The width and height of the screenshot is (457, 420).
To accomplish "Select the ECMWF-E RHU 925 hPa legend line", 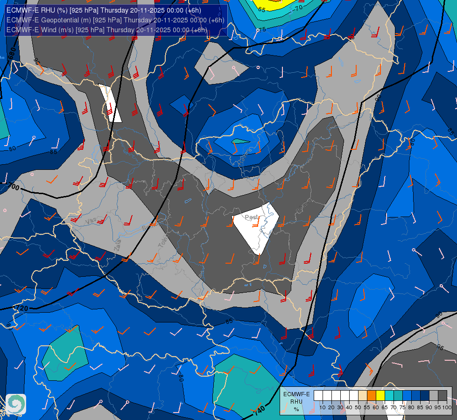I will tap(104, 10).
